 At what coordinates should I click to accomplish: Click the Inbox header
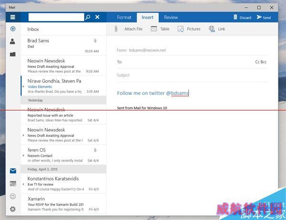pos(33,29)
